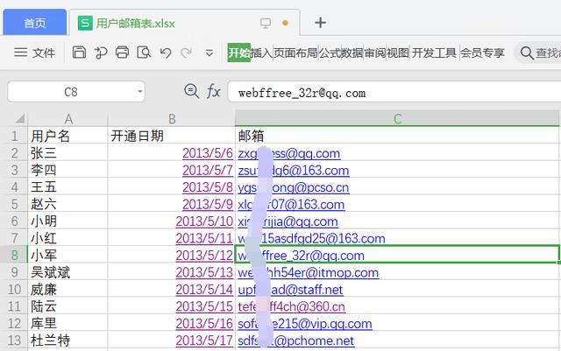561x351 pixels.
Task: Open the email link ending 15asdfgd25@163.com
Action: pos(312,238)
